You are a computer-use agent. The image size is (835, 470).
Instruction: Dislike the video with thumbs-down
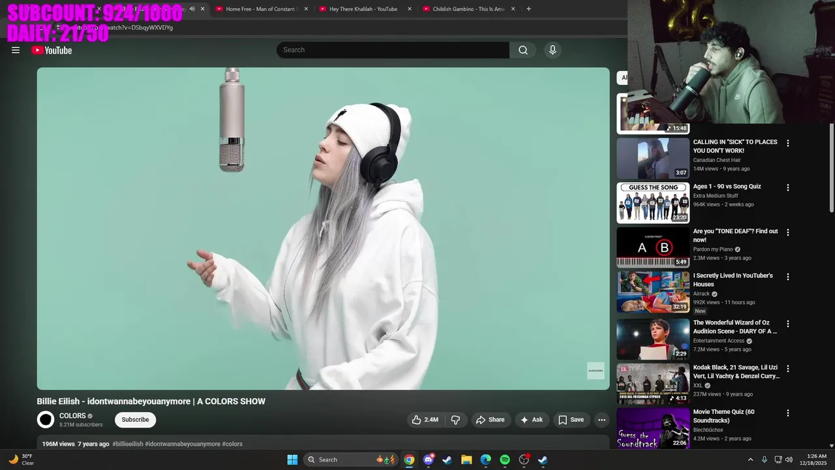[455, 420]
